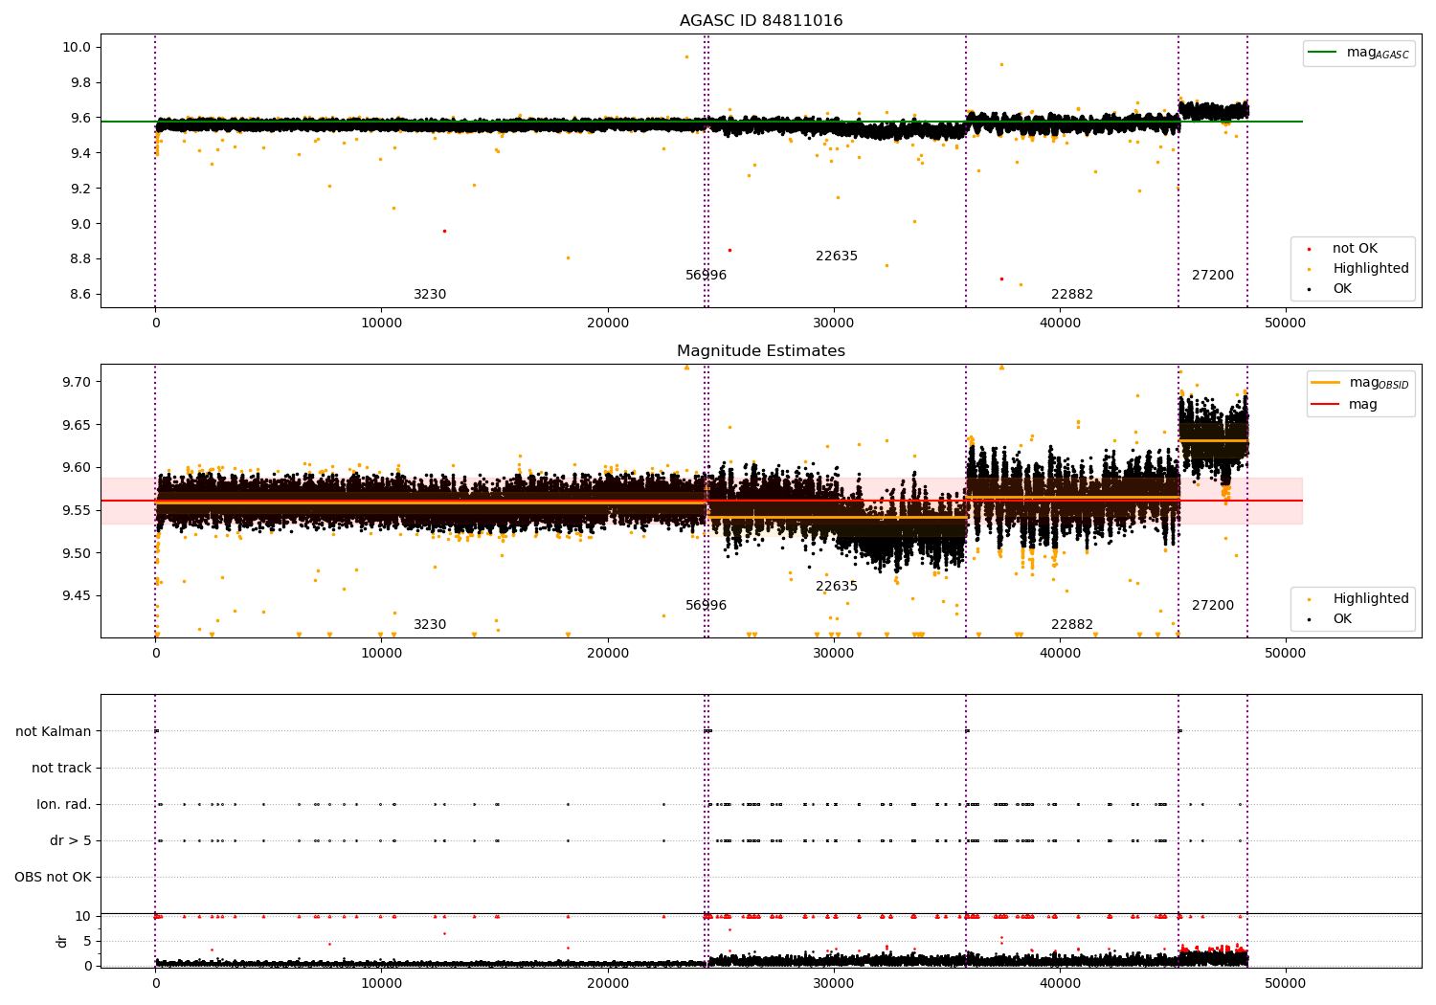This screenshot has width=1436, height=1005.
Task: Click the 'dr' y-axis label in the bottom plot
Action: [x=62, y=941]
